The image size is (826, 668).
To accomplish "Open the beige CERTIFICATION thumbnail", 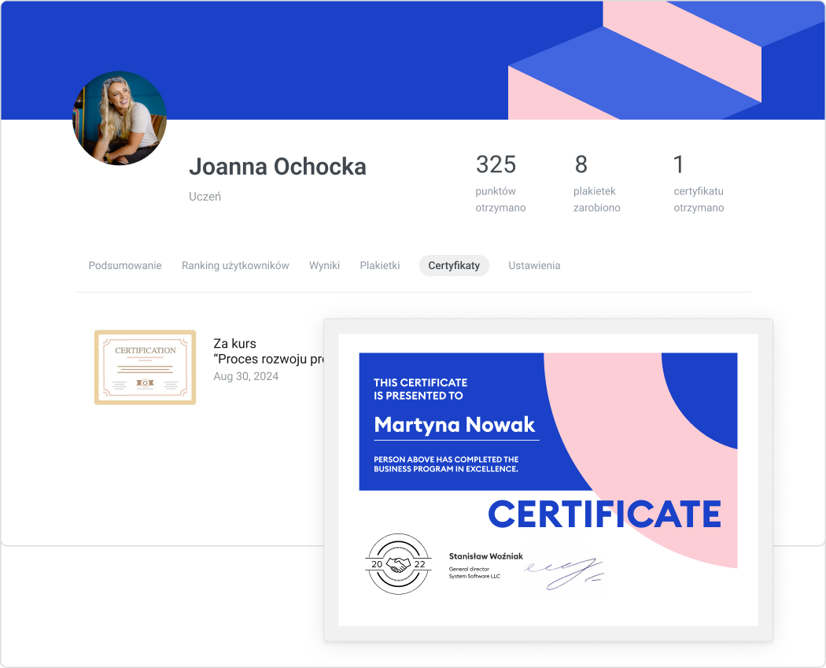I will (145, 367).
